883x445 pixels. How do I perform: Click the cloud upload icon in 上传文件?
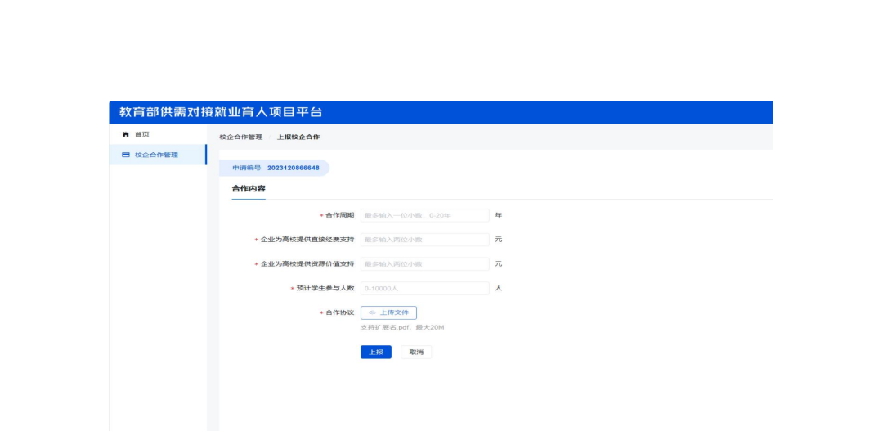[x=372, y=312]
